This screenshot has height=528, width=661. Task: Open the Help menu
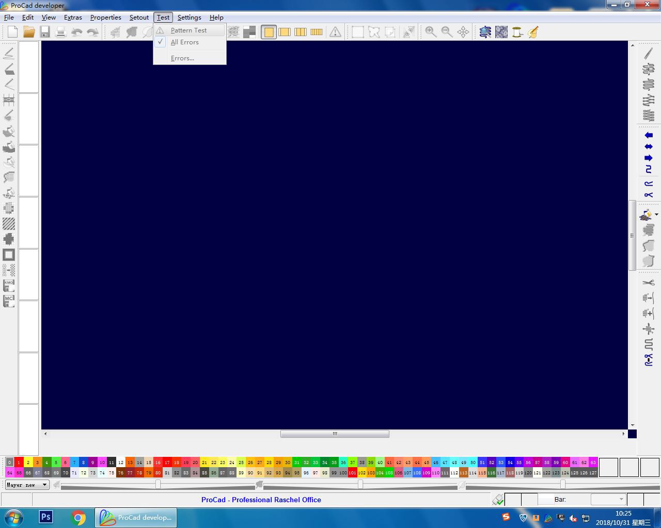click(216, 17)
